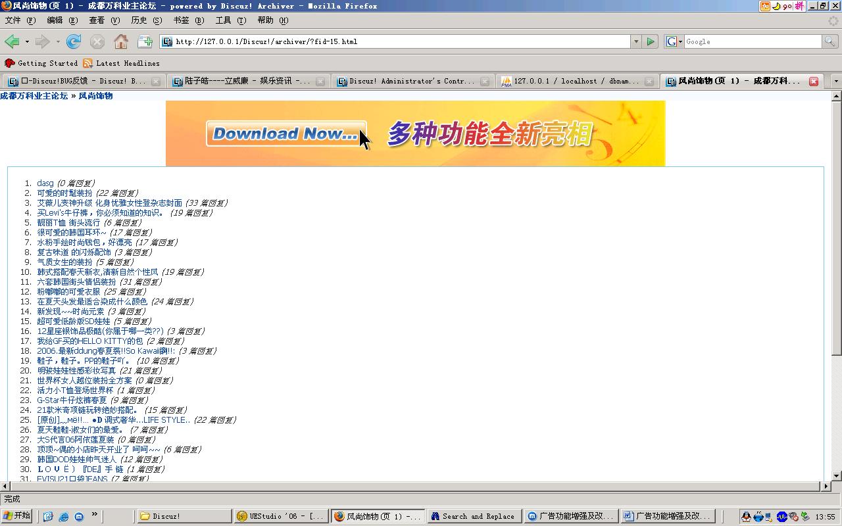
Task: Open the 书签 (B) menu
Action: click(x=189, y=20)
